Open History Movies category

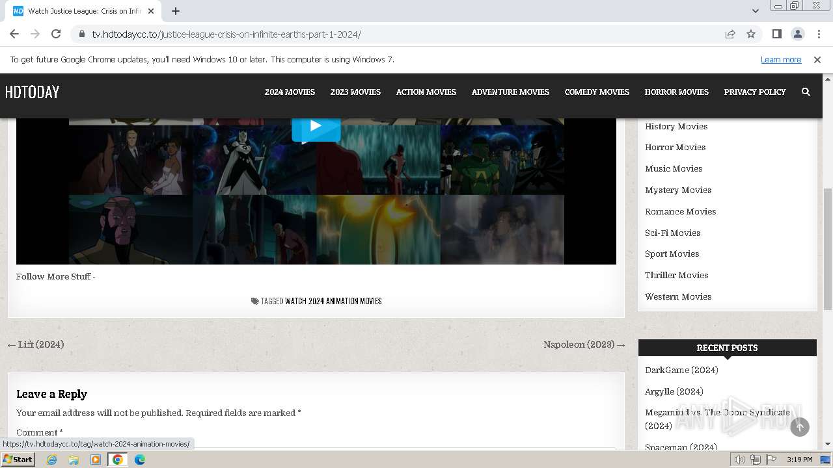pyautogui.click(x=676, y=126)
